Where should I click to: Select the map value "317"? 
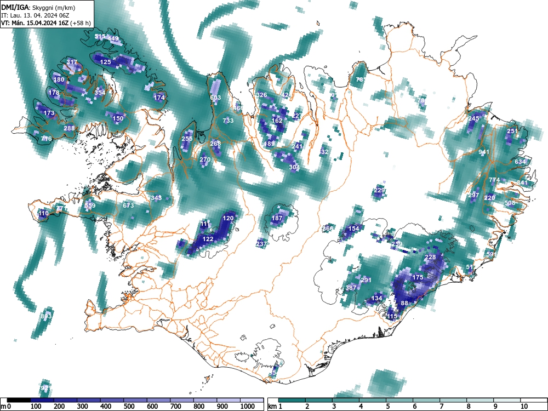coord(72,62)
